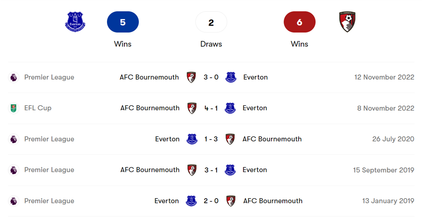This screenshot has height=218, width=423.
Task: Click the large AFC Bournemouth crest at top
Action: tap(347, 21)
